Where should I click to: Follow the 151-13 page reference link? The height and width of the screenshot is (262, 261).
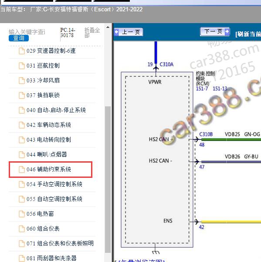(x=220, y=88)
